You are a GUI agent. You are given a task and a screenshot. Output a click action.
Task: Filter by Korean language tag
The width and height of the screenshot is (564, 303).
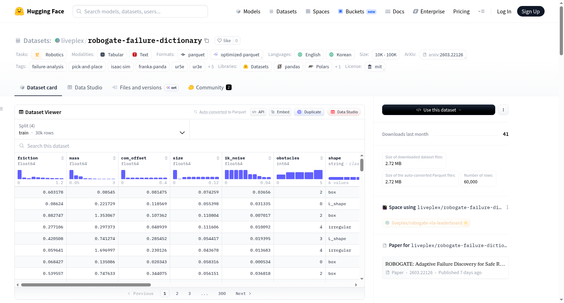(340, 55)
